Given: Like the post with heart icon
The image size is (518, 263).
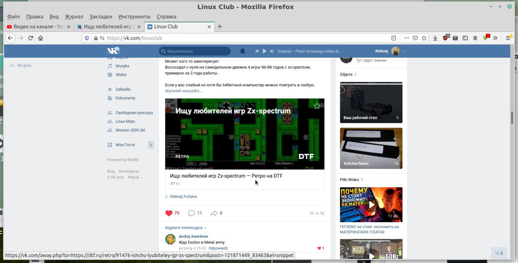Looking at the screenshot, I should [169, 213].
